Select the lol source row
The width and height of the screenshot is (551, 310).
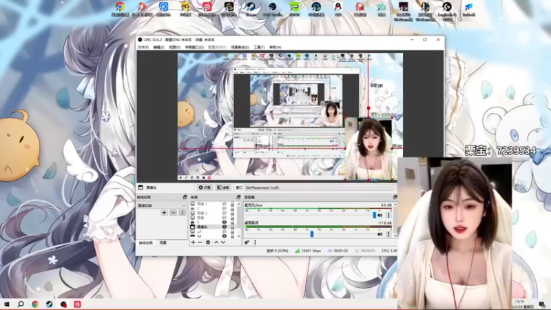(213, 236)
